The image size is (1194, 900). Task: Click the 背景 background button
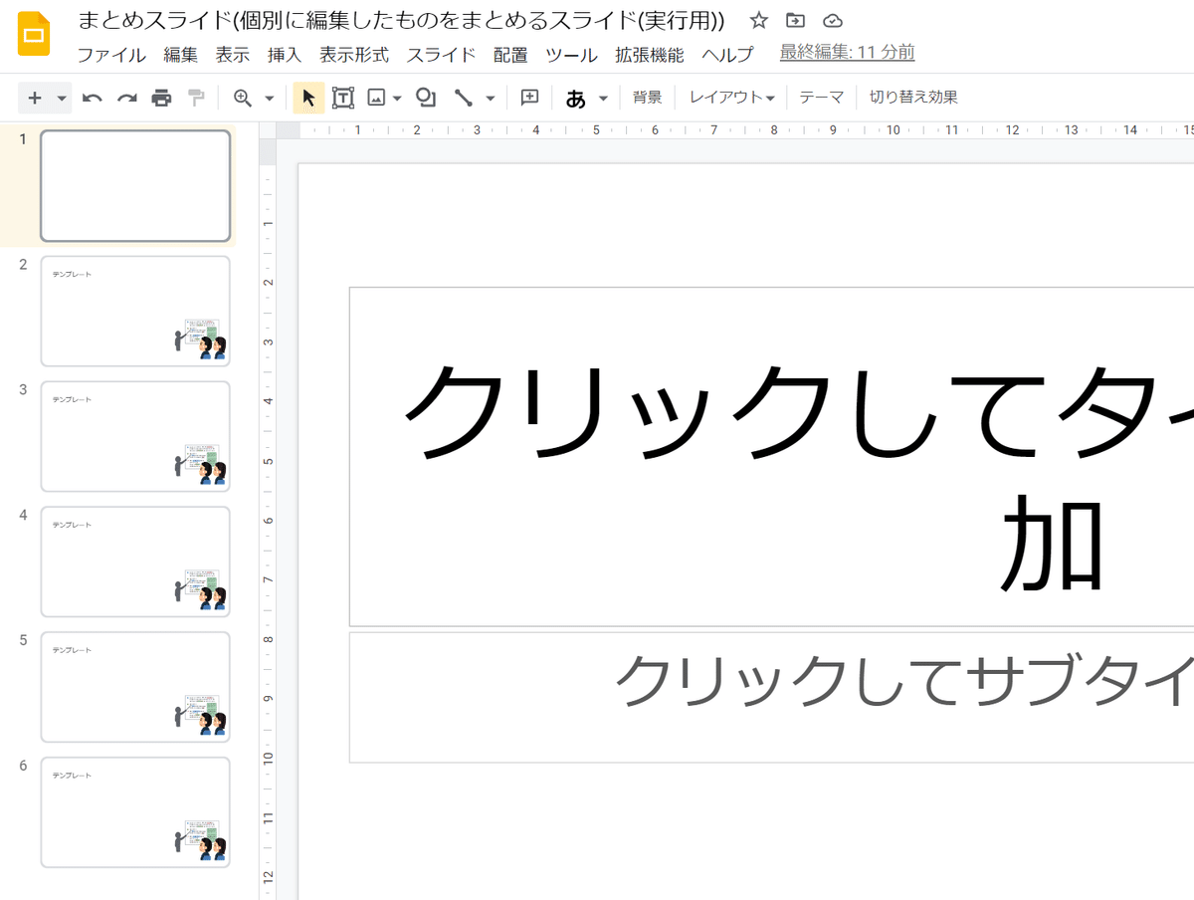pyautogui.click(x=648, y=98)
